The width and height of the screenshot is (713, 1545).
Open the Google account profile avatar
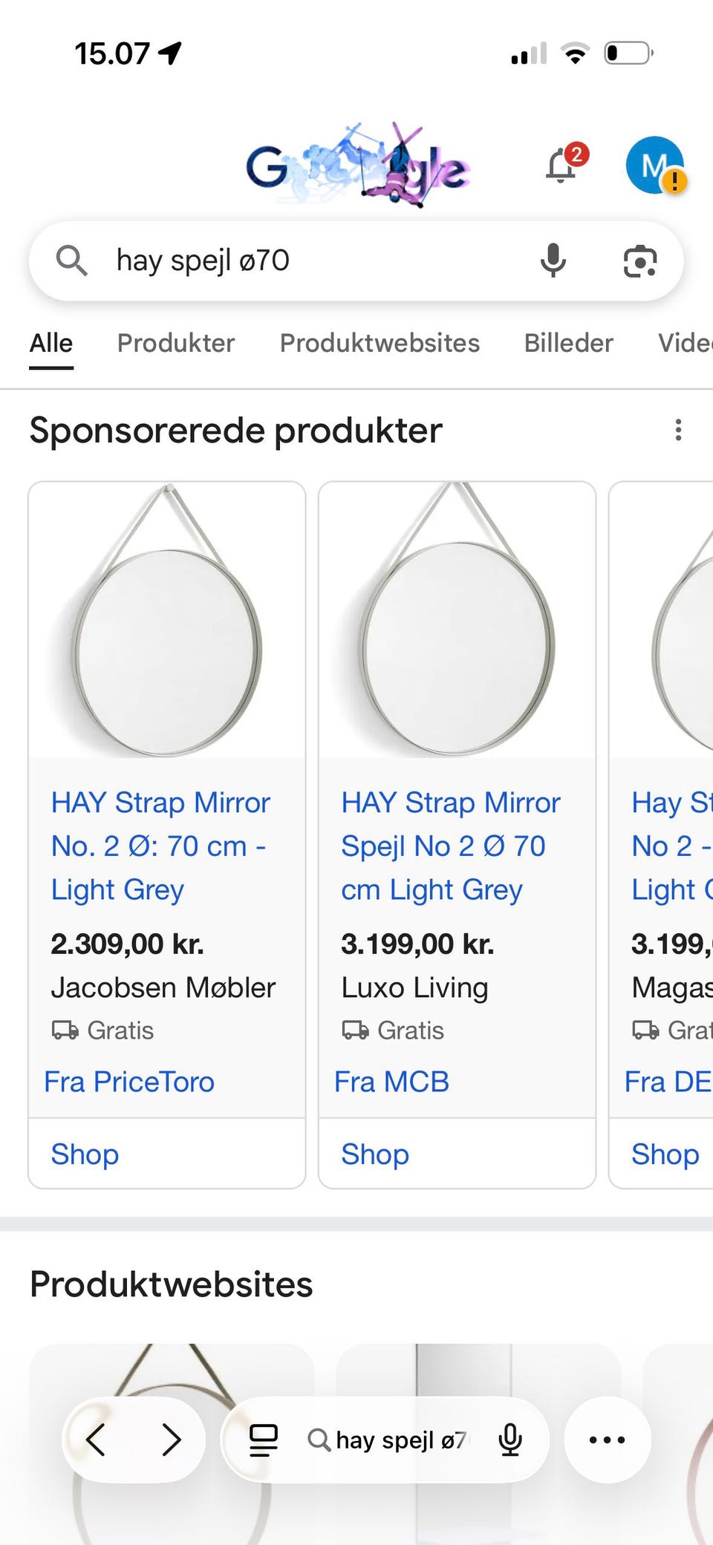click(x=654, y=165)
